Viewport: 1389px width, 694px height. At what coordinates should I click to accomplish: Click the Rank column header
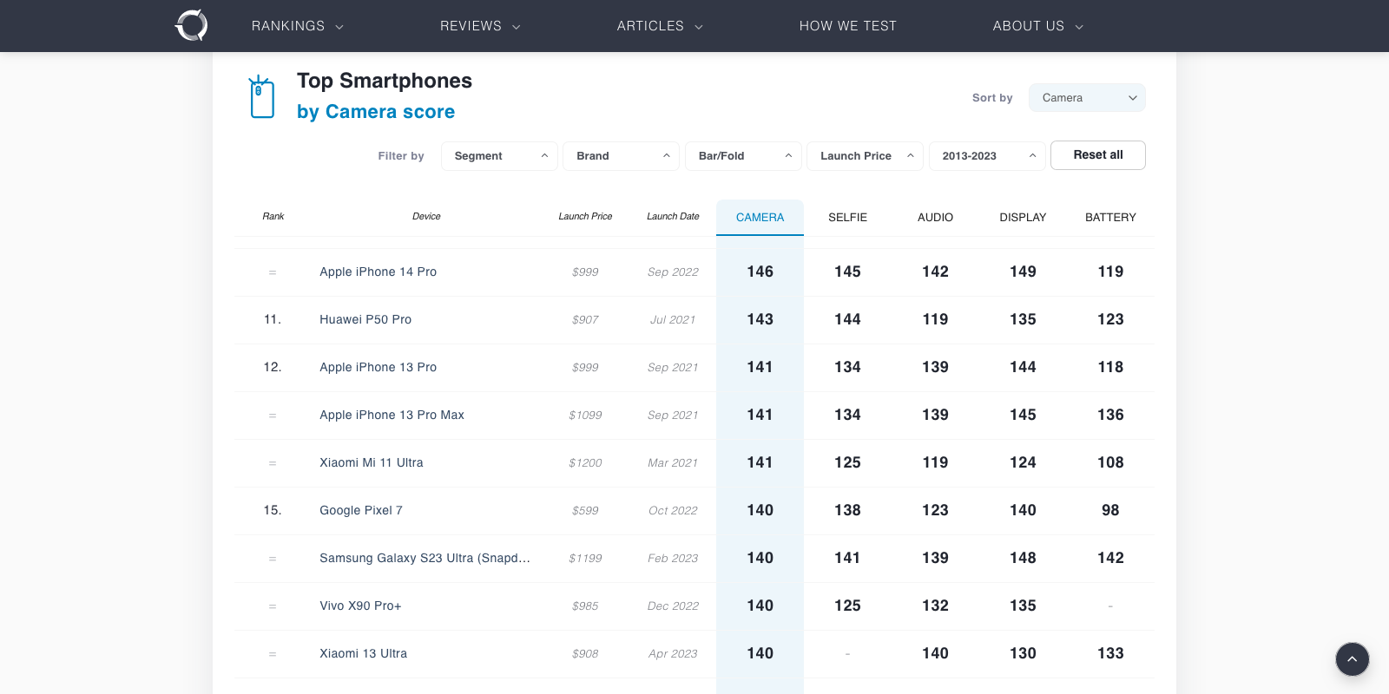click(273, 216)
